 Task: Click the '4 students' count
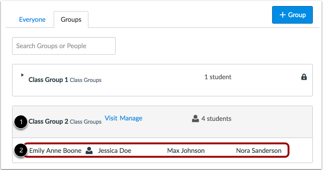pos(216,119)
